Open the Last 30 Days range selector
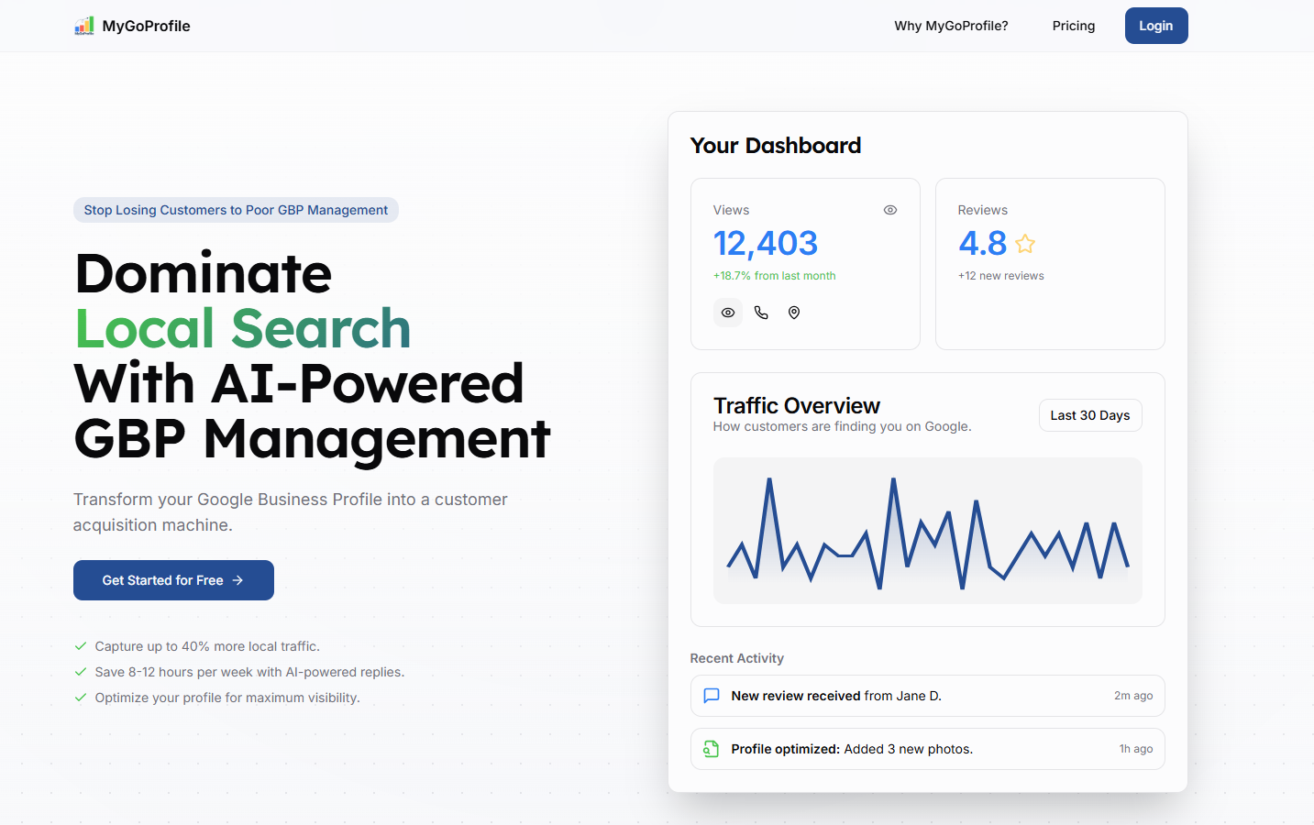1314x825 pixels. [x=1089, y=415]
